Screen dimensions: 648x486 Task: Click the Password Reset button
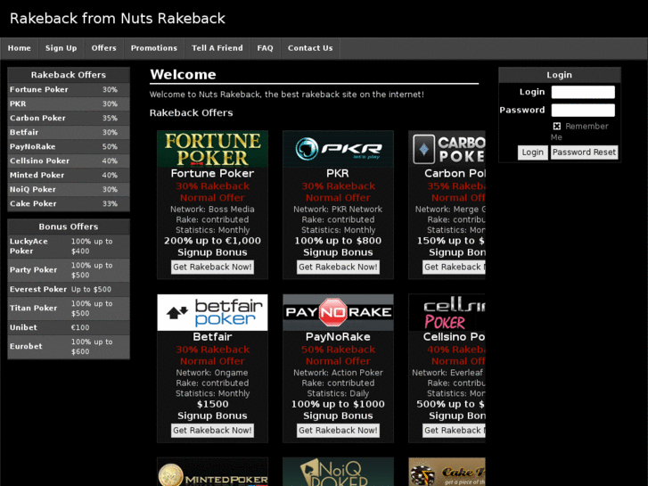coord(585,152)
